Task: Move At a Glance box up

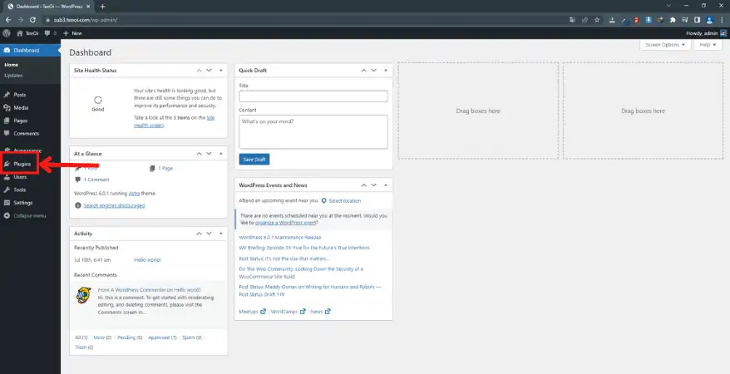Action: pyautogui.click(x=200, y=154)
